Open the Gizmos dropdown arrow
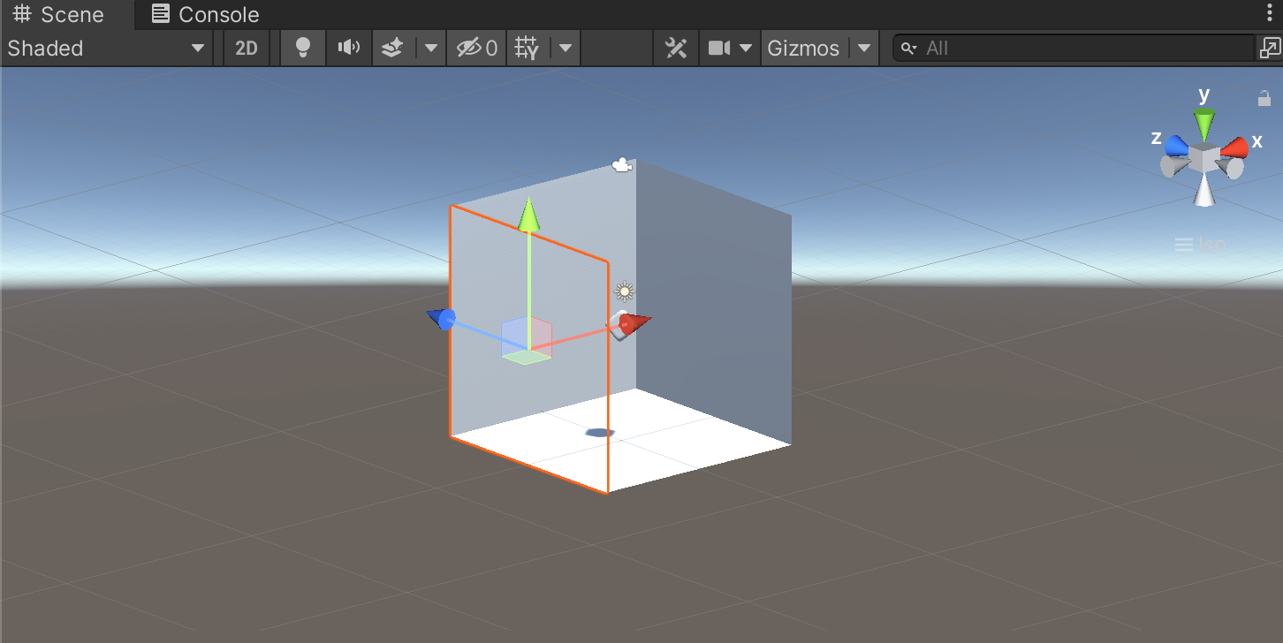Image resolution: width=1283 pixels, height=643 pixels. coord(864,49)
